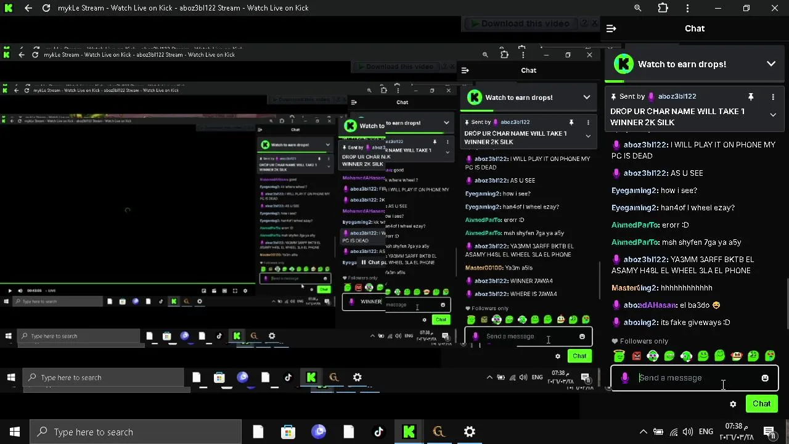Image resolution: width=789 pixels, height=444 pixels.
Task: Focus the Send a message field
Action: 695,378
